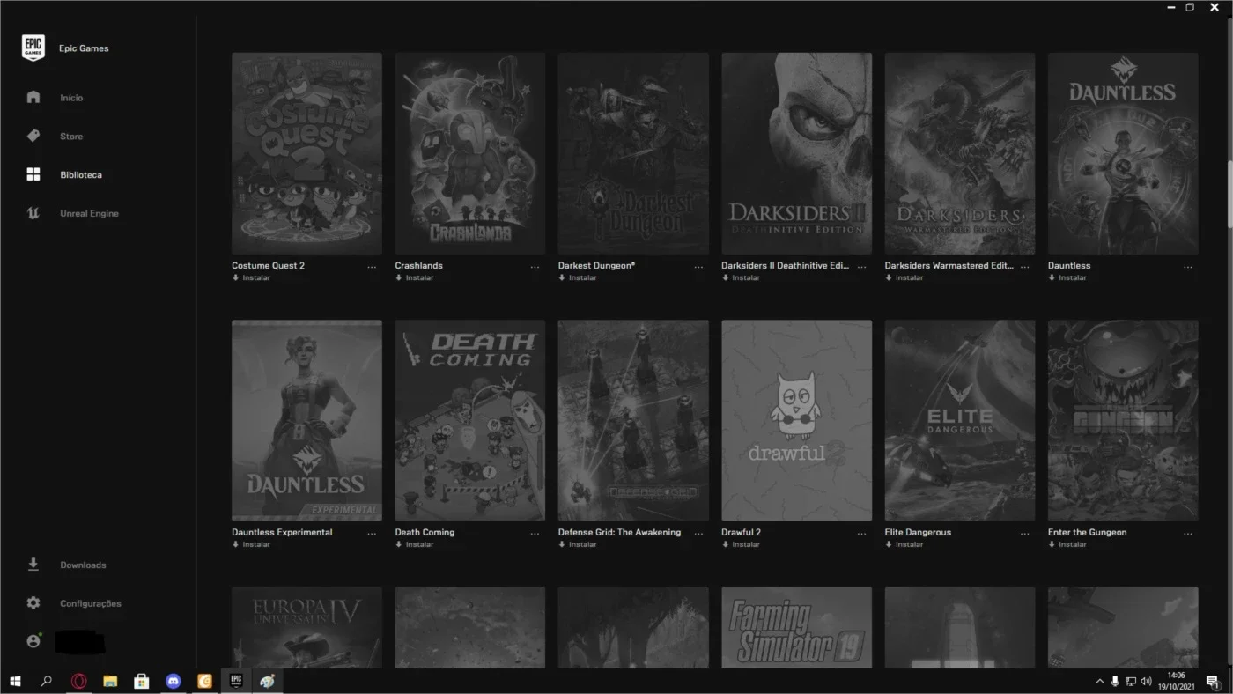The height and width of the screenshot is (694, 1233).
Task: Open the taskbar clock and date
Action: pos(1177,681)
